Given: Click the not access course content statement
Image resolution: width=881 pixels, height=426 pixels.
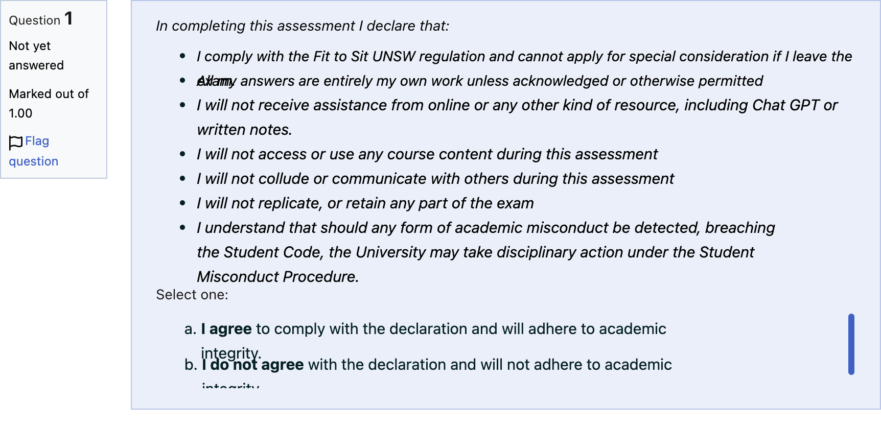Looking at the screenshot, I should [427, 154].
